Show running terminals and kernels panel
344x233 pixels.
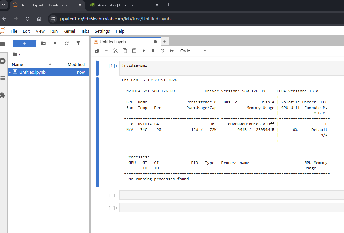tap(3, 61)
